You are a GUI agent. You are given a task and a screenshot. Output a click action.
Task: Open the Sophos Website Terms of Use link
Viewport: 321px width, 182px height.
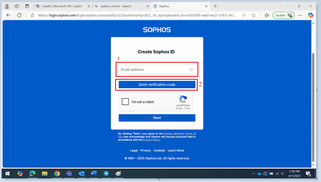pos(180,134)
